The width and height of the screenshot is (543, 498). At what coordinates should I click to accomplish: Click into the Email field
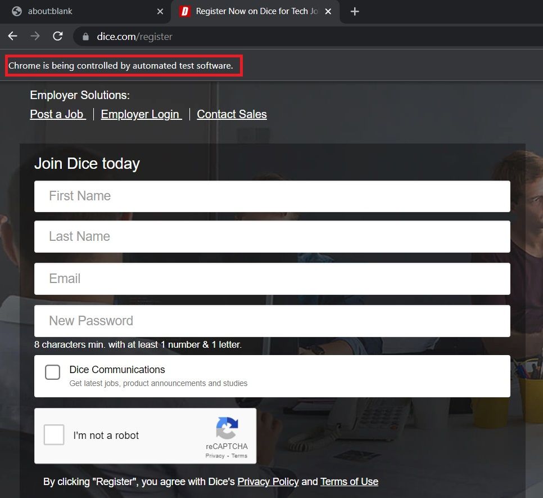[x=272, y=279]
